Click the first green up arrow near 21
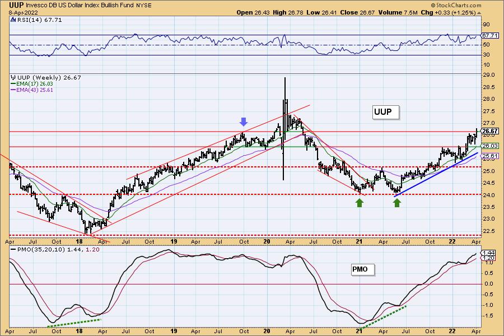Image resolution: width=504 pixels, height=336 pixels. click(x=360, y=203)
